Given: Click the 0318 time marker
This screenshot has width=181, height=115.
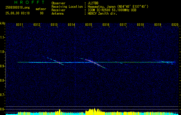Looking at the screenshot, I should [x=140, y=25].
